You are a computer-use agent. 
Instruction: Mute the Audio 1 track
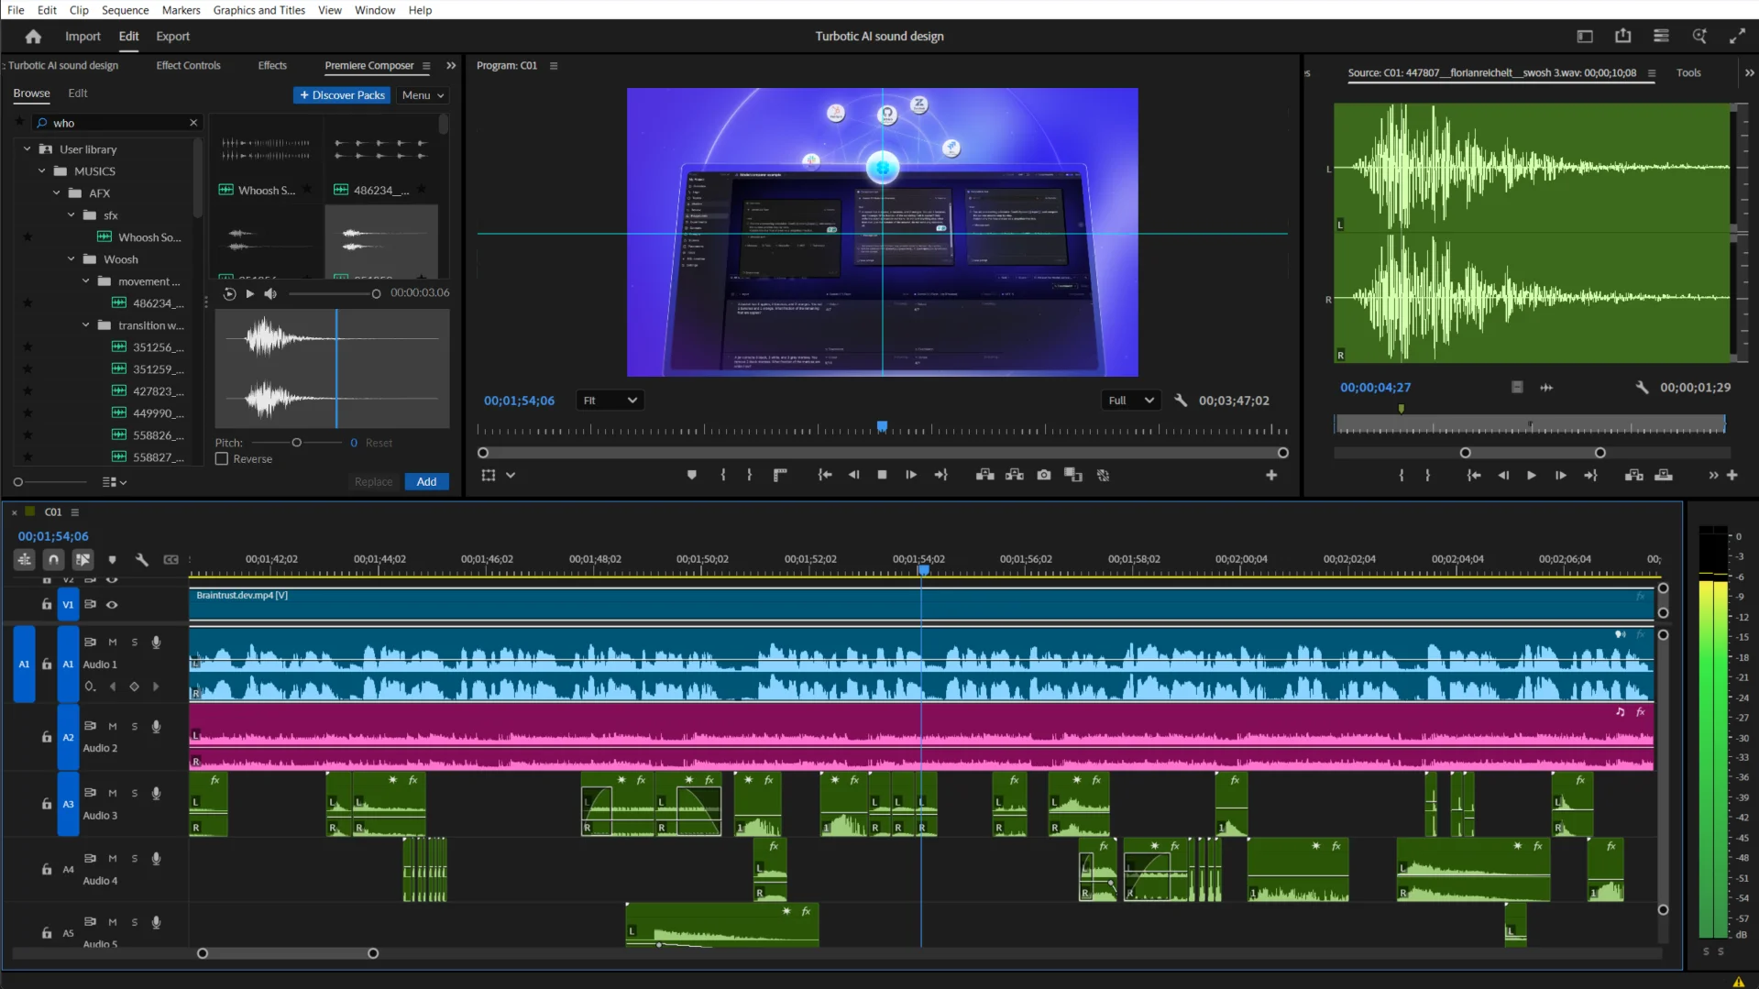(x=113, y=643)
